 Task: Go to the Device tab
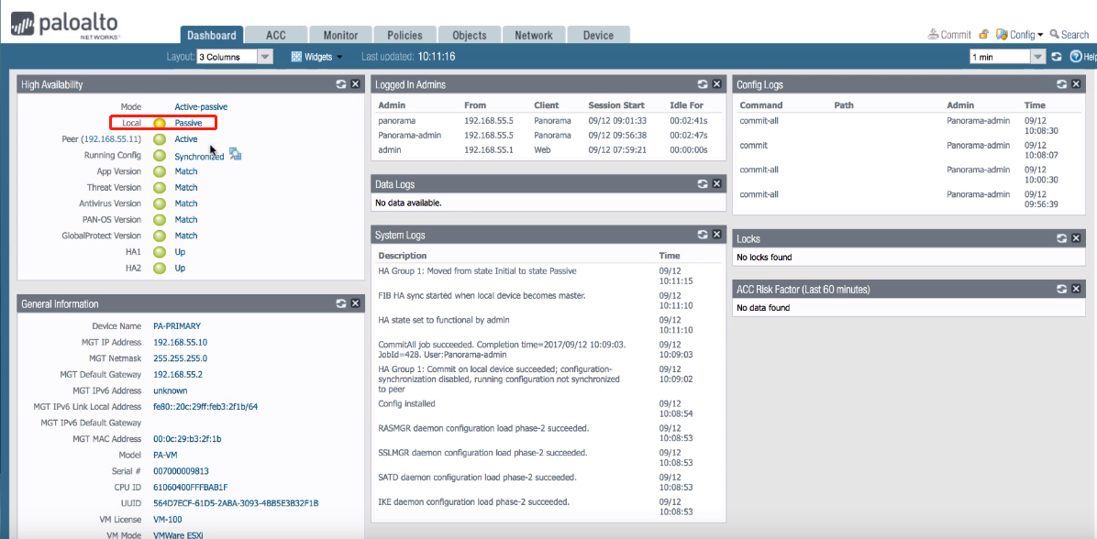(598, 35)
